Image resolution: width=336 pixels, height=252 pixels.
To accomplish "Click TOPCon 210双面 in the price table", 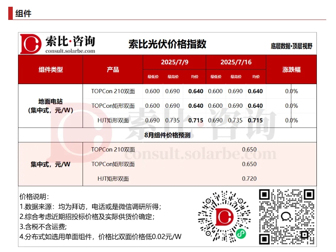I will [x=113, y=91].
